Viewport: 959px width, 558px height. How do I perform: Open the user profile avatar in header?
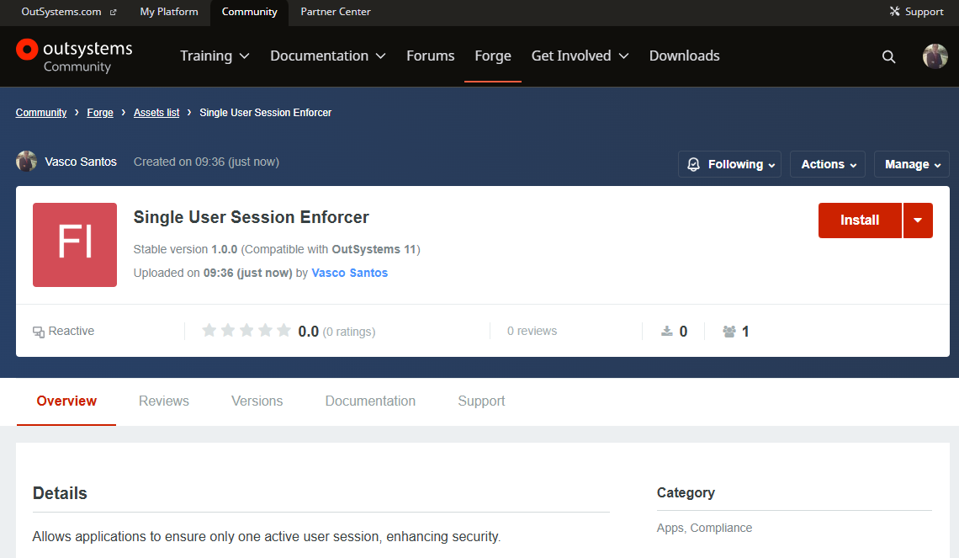pos(935,56)
